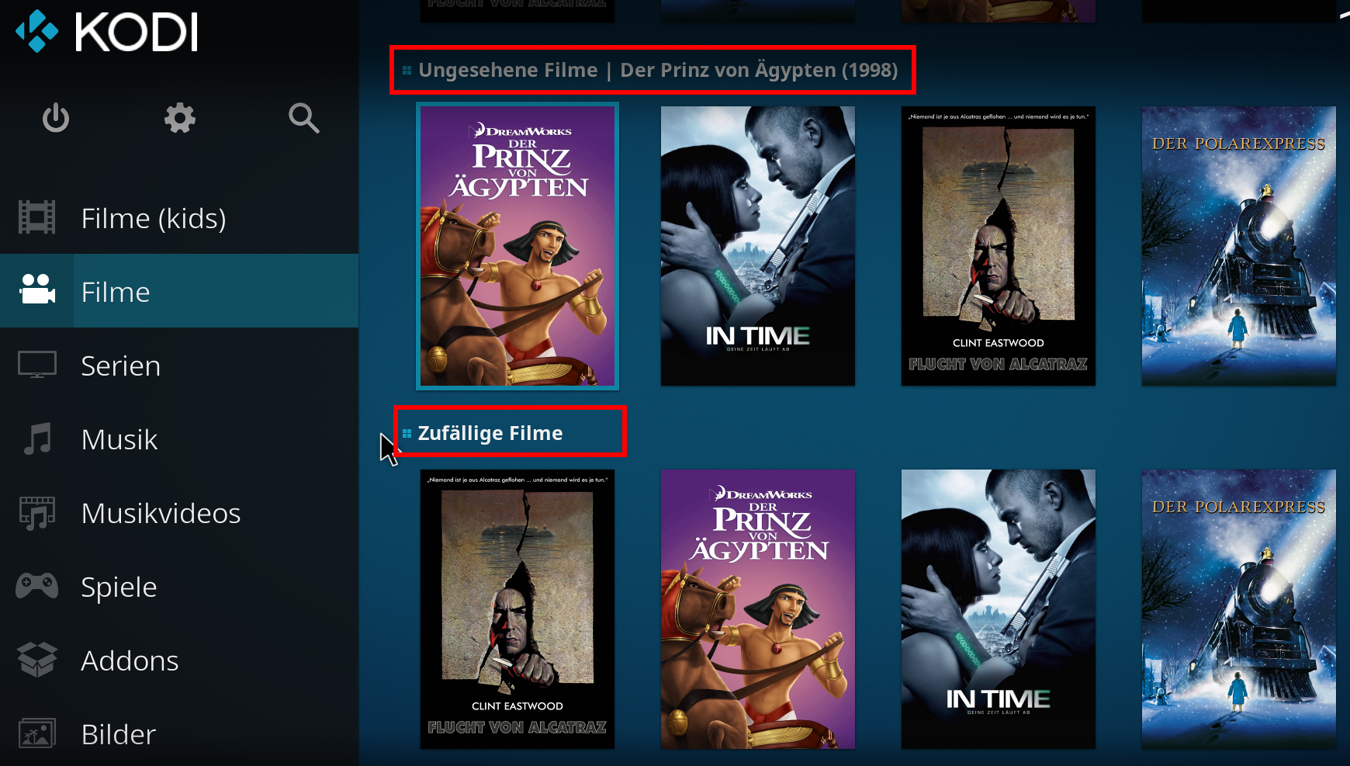1350x766 pixels.
Task: Select the Filme menu entry
Action: (x=179, y=291)
